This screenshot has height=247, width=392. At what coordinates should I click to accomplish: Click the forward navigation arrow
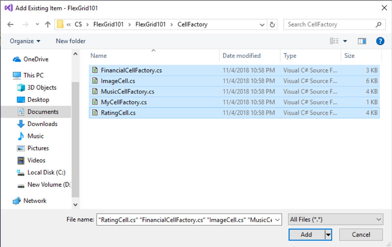click(x=25, y=24)
